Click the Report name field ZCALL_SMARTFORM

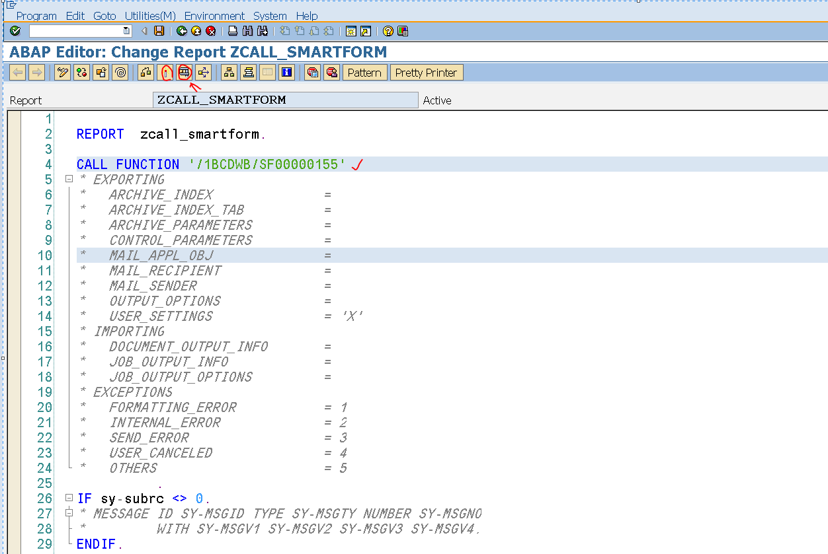pyautogui.click(x=285, y=100)
